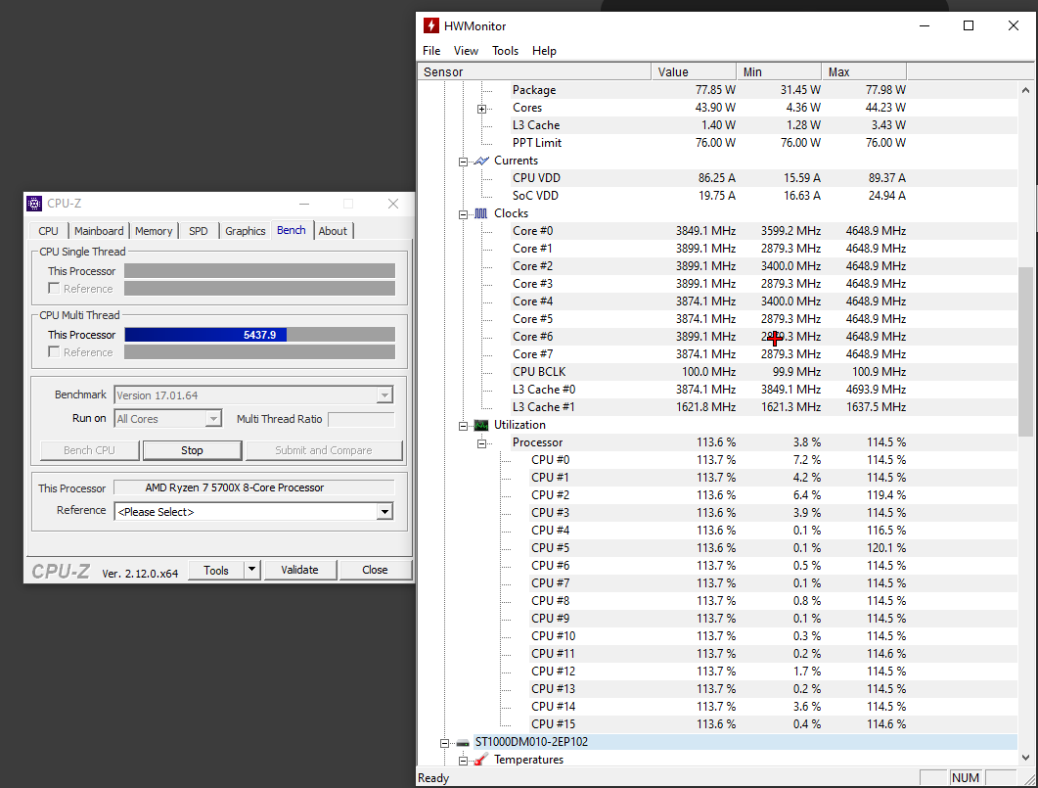
Task: Collapse the Currents section
Action: (x=464, y=162)
